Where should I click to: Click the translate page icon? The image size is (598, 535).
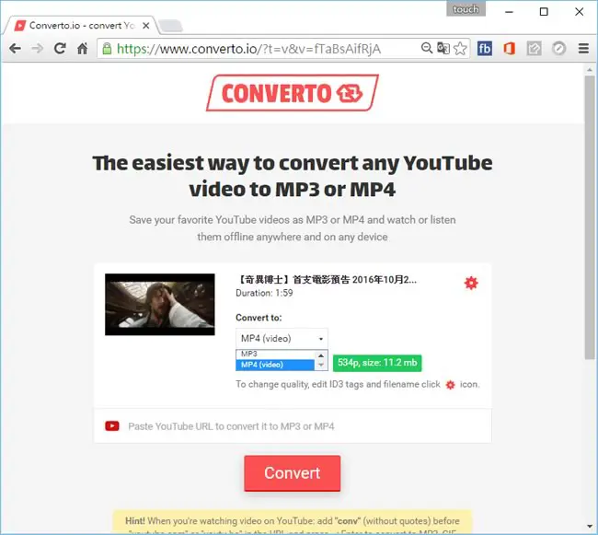[443, 49]
